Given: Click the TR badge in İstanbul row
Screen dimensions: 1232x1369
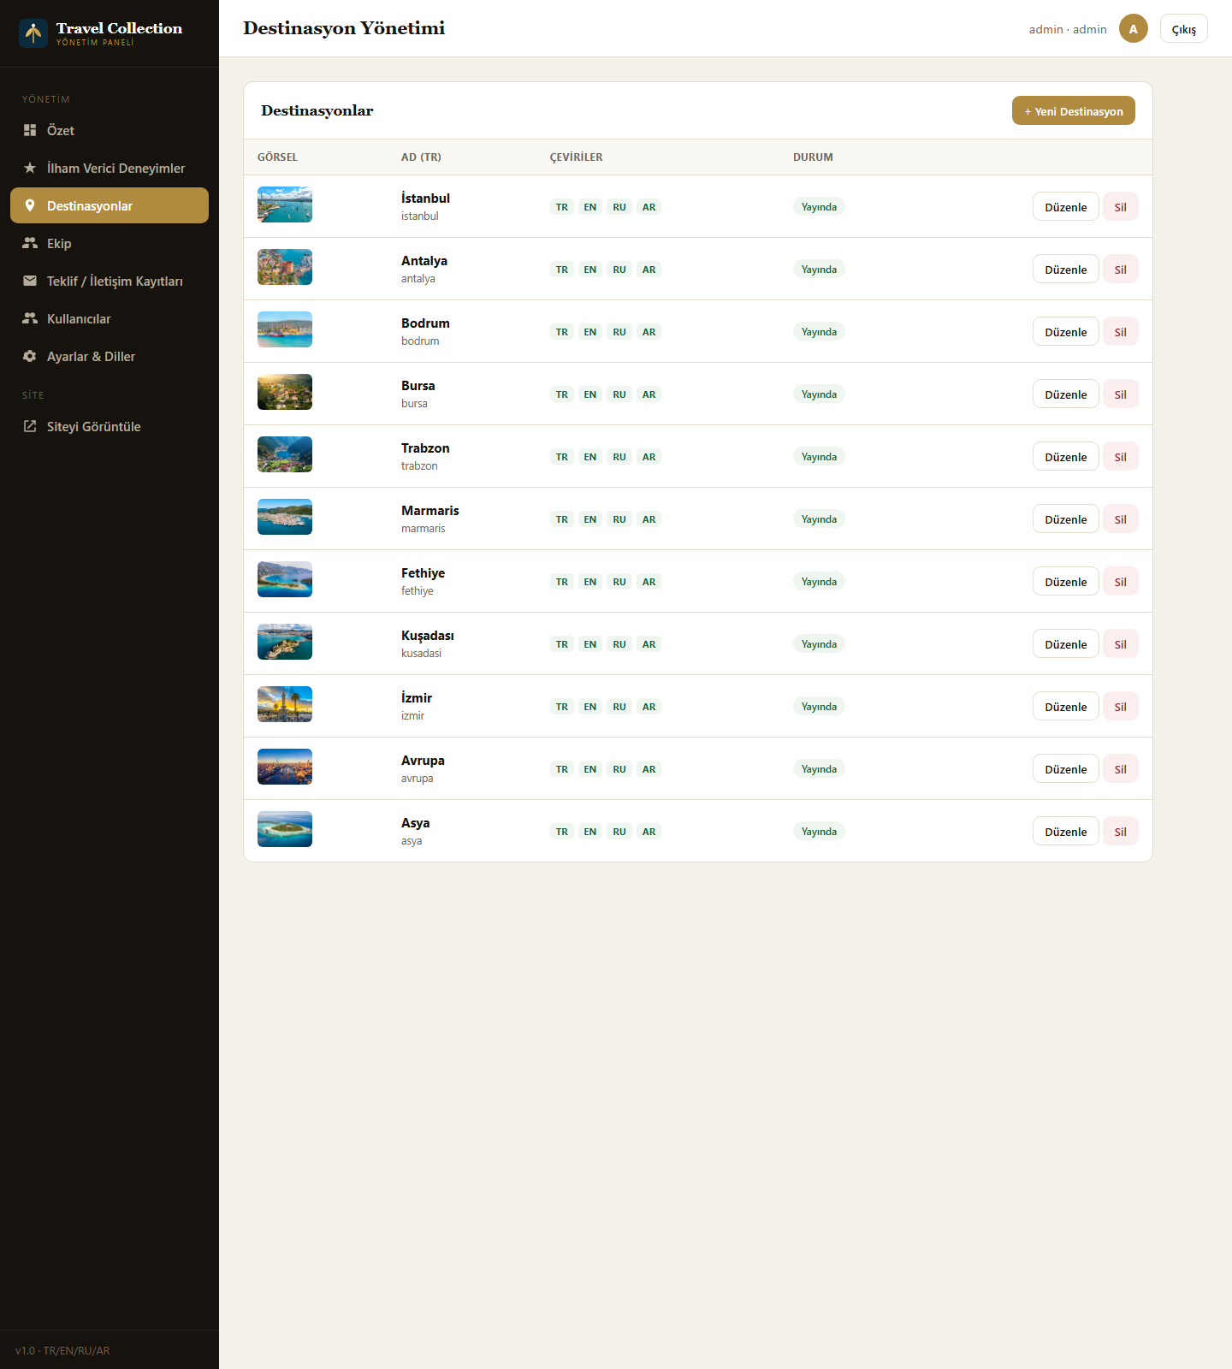Looking at the screenshot, I should (x=562, y=207).
